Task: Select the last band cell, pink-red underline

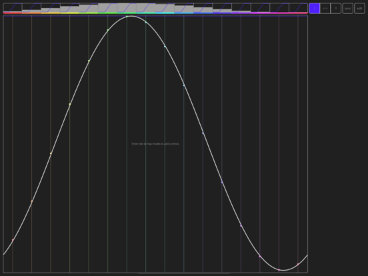Action: tap(298, 9)
